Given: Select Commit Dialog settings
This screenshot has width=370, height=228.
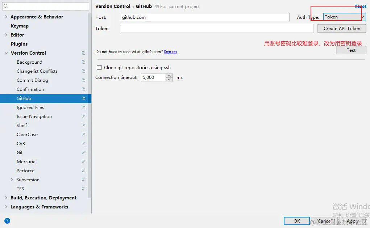Looking at the screenshot, I should pos(32,80).
